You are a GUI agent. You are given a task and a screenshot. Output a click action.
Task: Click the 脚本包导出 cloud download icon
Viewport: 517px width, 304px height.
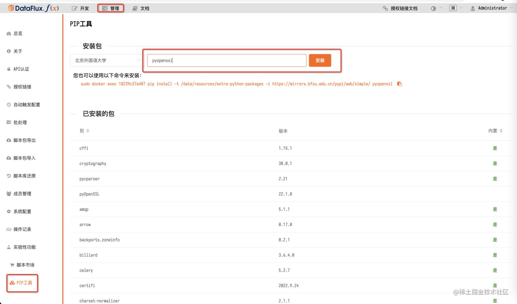click(x=9, y=140)
